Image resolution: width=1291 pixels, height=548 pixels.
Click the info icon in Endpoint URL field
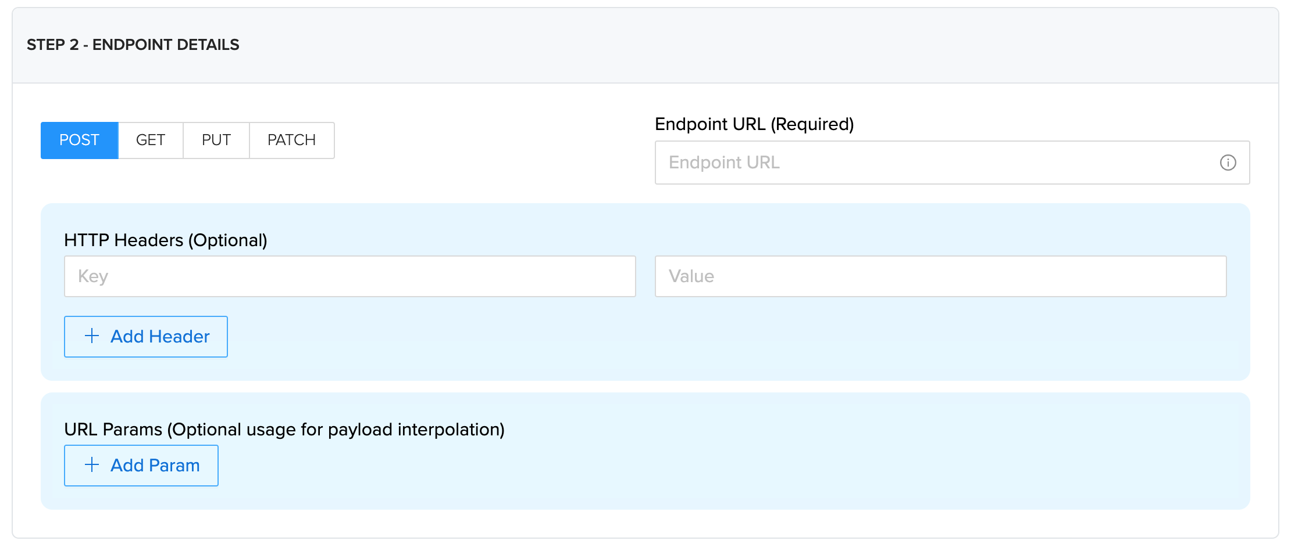pyautogui.click(x=1228, y=163)
